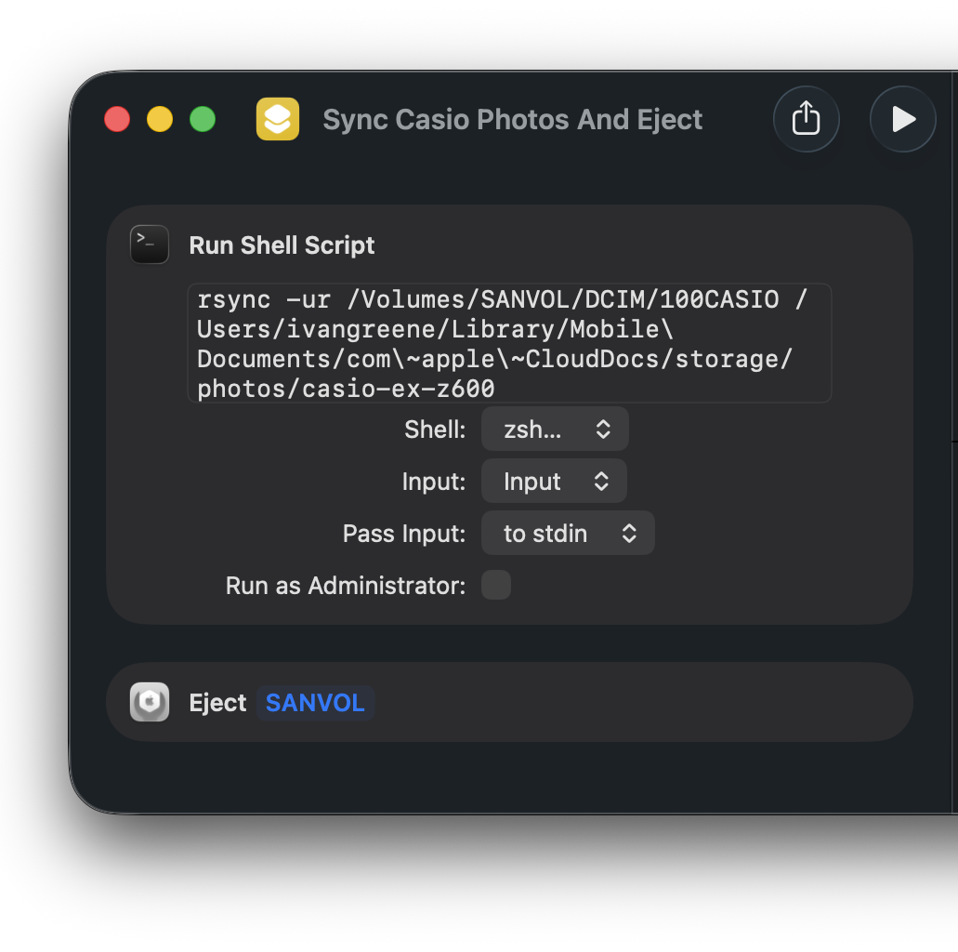Click the Pass Input: label
The width and height of the screenshot is (958, 952).
click(404, 533)
